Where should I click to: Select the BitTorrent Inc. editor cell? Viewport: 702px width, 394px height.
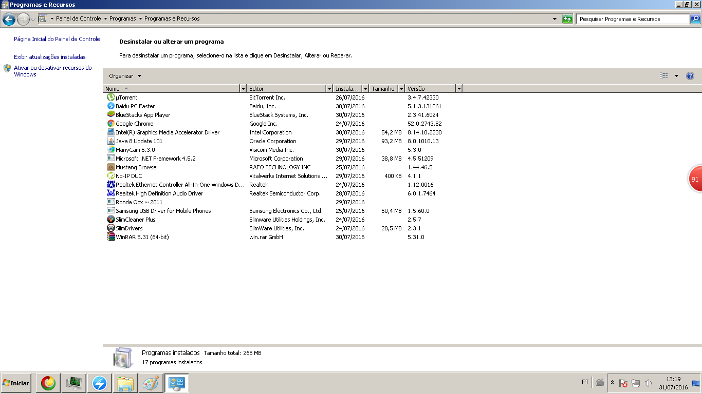(267, 97)
